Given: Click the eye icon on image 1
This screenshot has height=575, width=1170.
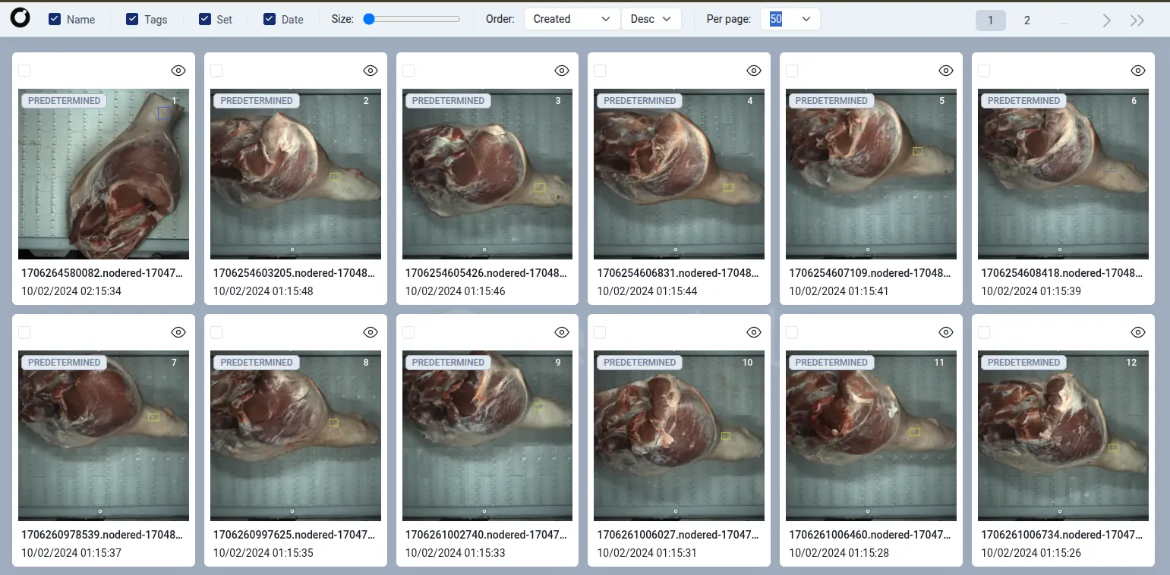Looking at the screenshot, I should tap(178, 71).
